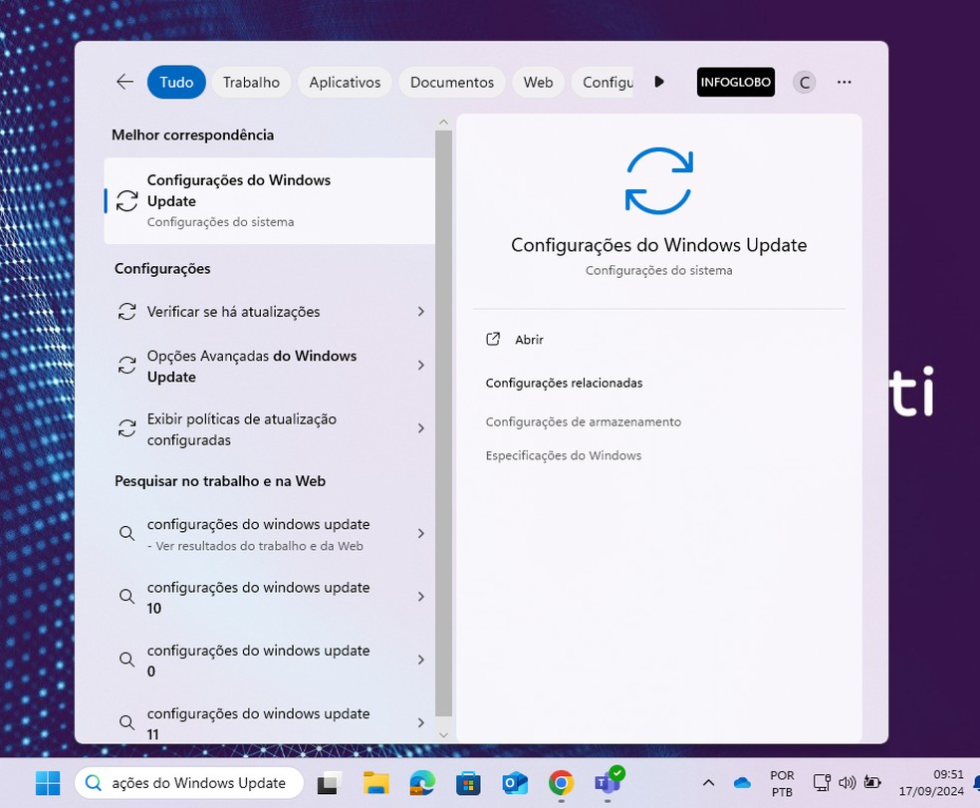This screenshot has width=980, height=808.
Task: Open the Aplicativos filter tab
Action: pyautogui.click(x=345, y=82)
